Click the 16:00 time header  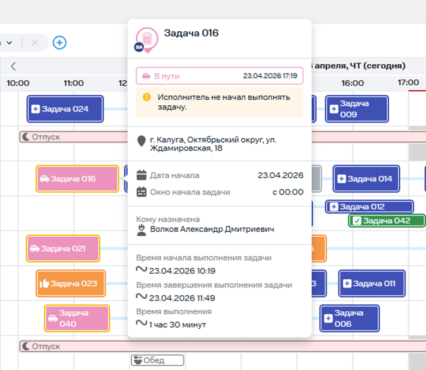coord(352,83)
